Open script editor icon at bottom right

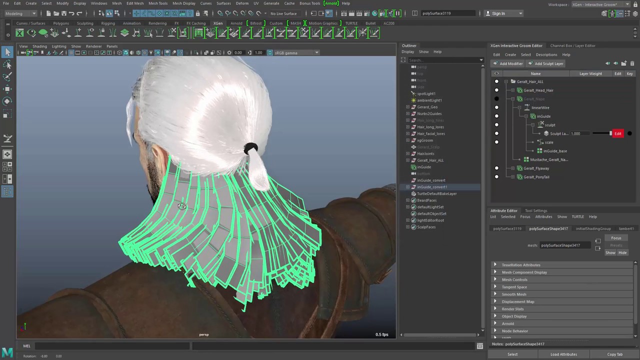pyautogui.click(x=480, y=346)
